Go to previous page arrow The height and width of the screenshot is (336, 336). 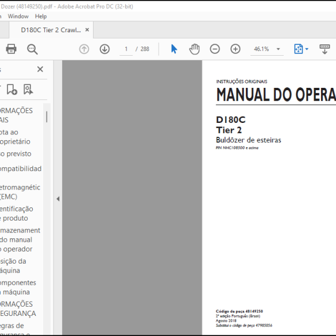[84, 49]
